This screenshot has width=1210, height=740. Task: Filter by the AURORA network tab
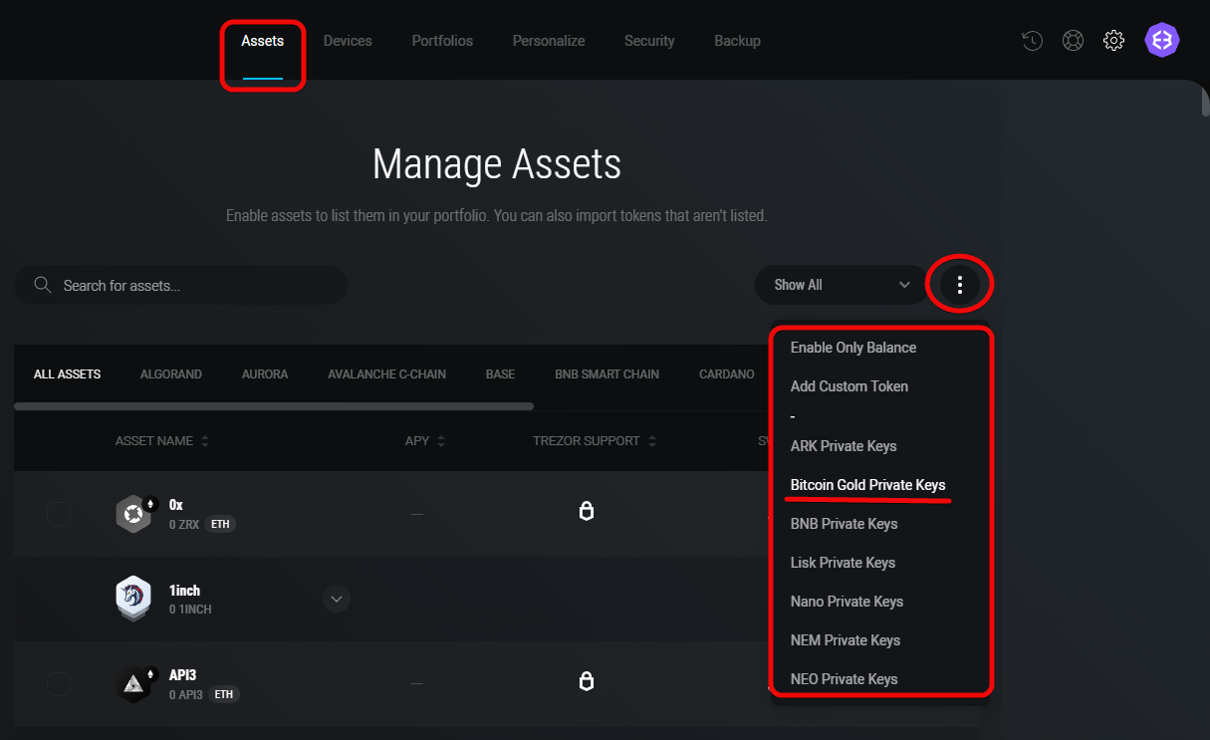pos(265,374)
